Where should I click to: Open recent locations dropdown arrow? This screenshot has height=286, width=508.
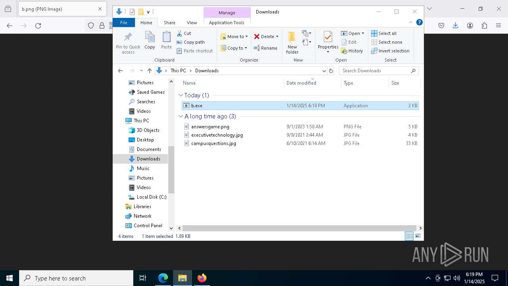pyautogui.click(x=141, y=71)
